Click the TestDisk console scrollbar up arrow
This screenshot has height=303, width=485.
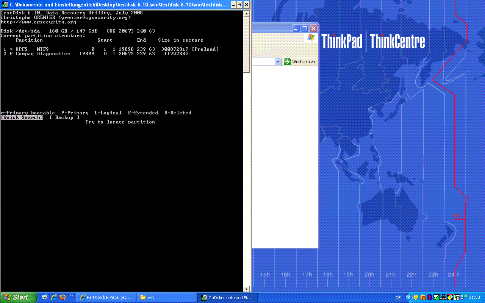tap(246, 14)
